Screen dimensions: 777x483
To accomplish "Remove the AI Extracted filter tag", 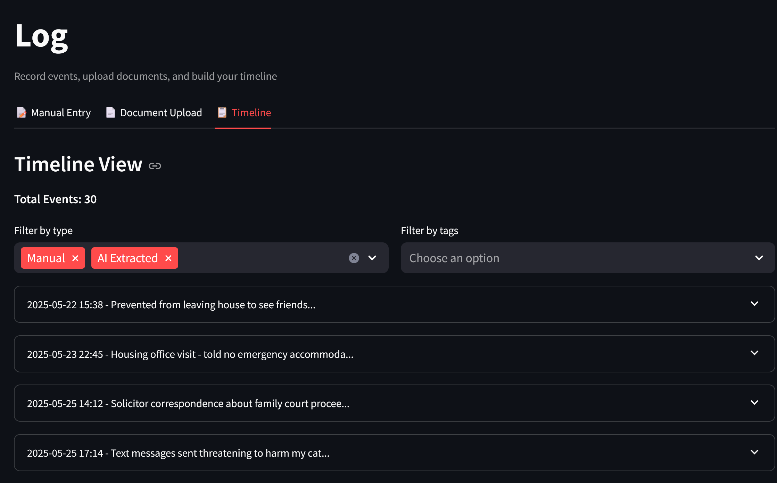I will coord(168,258).
